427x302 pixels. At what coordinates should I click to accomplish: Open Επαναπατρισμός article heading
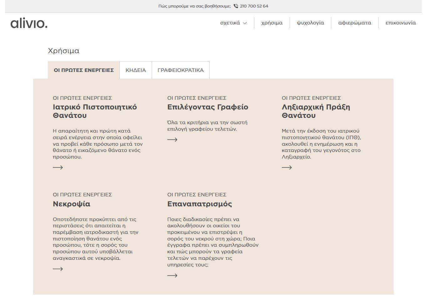tap(200, 204)
